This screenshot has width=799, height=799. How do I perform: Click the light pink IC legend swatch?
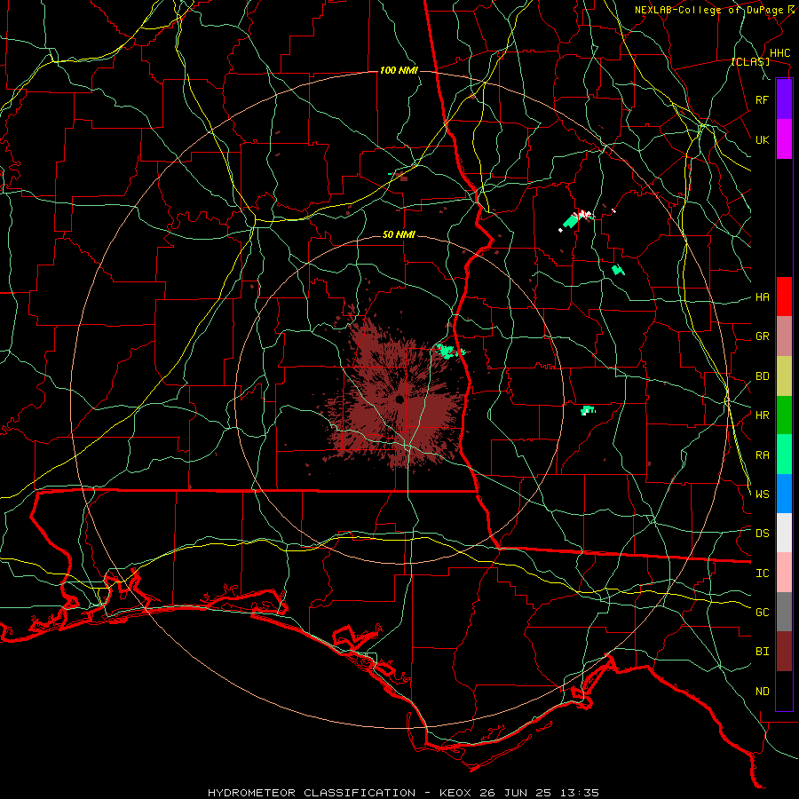click(784, 573)
